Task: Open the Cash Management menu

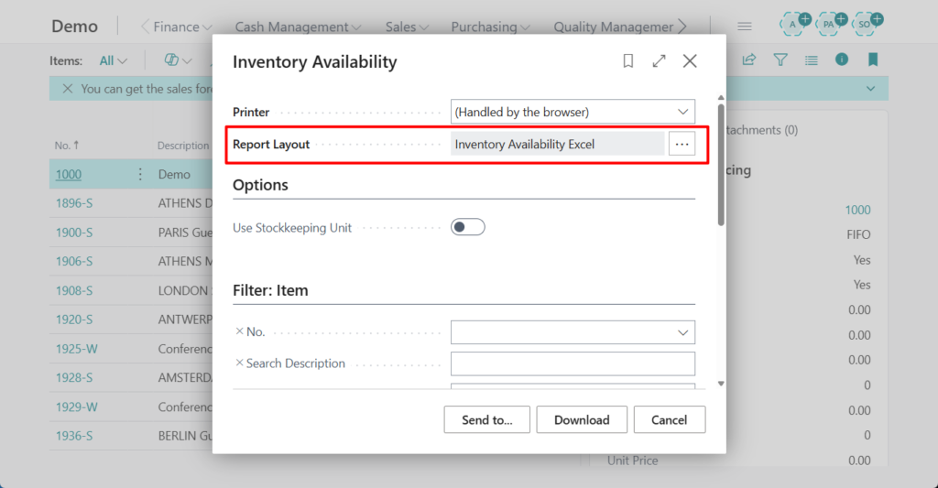Action: (x=298, y=27)
